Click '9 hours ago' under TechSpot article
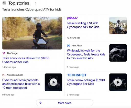Image resolution: width=131 pixels, height=108 pixels. 73,95
